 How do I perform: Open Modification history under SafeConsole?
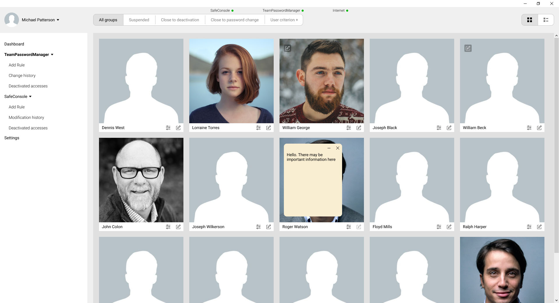26,117
